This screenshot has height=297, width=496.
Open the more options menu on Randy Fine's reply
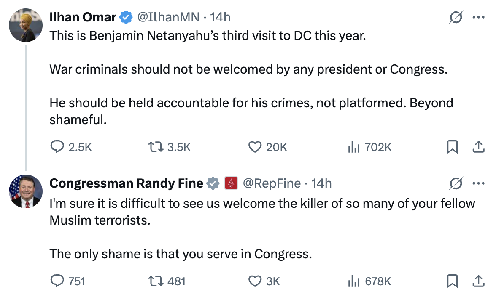pyautogui.click(x=479, y=183)
